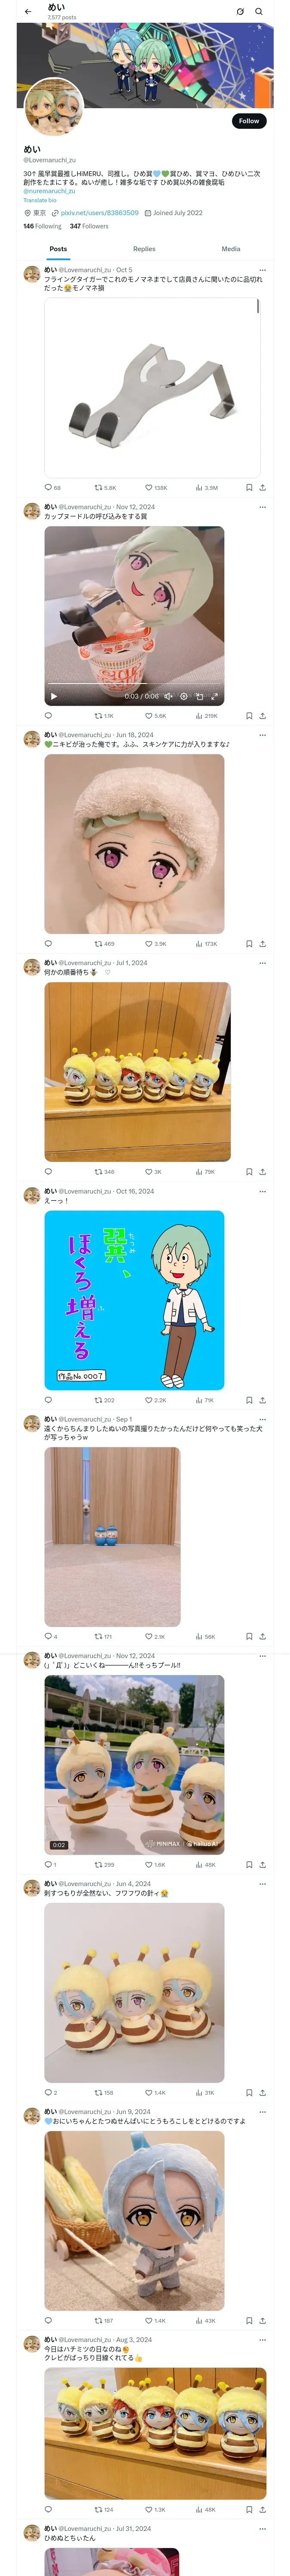The height and width of the screenshot is (2576, 290).
Task: Share the Jul 1, 2024 bee plush post
Action: pos(262,1171)
